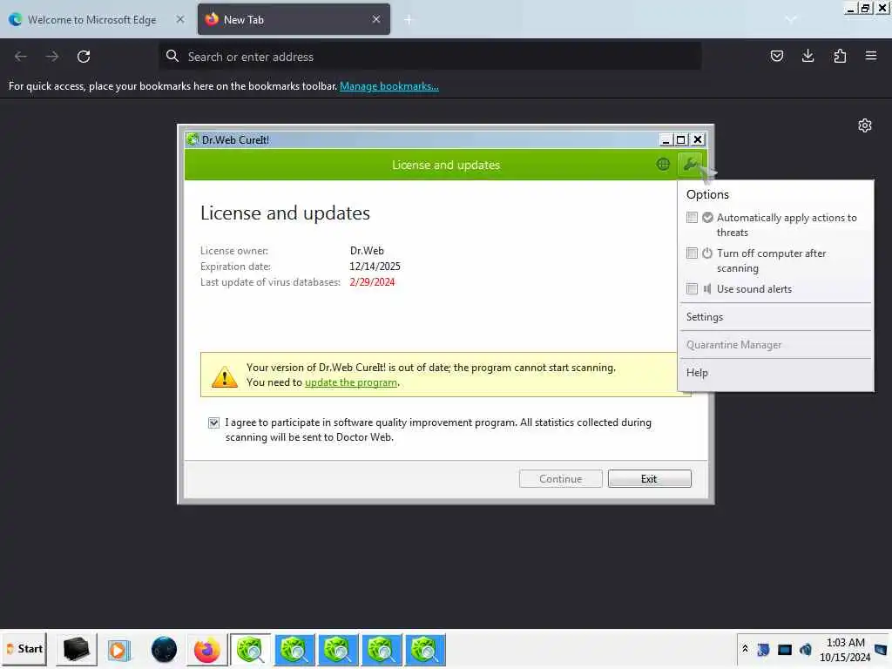Click the wrench options icon
Viewport: 892px width, 669px height.
690,165
